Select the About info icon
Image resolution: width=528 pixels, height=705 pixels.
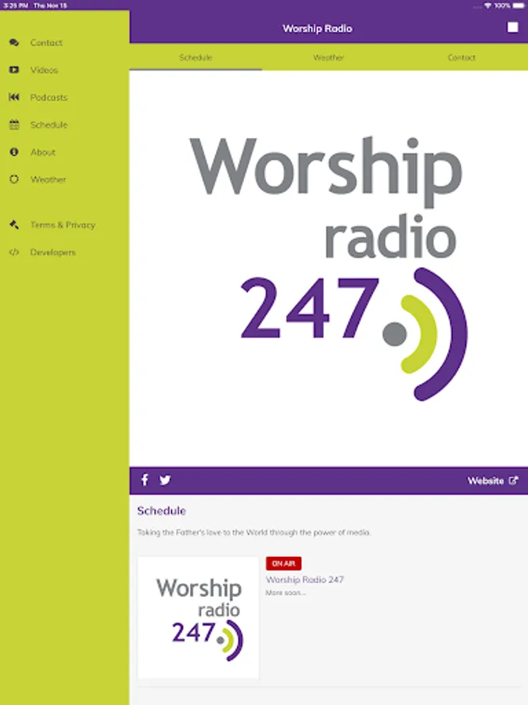coord(14,152)
